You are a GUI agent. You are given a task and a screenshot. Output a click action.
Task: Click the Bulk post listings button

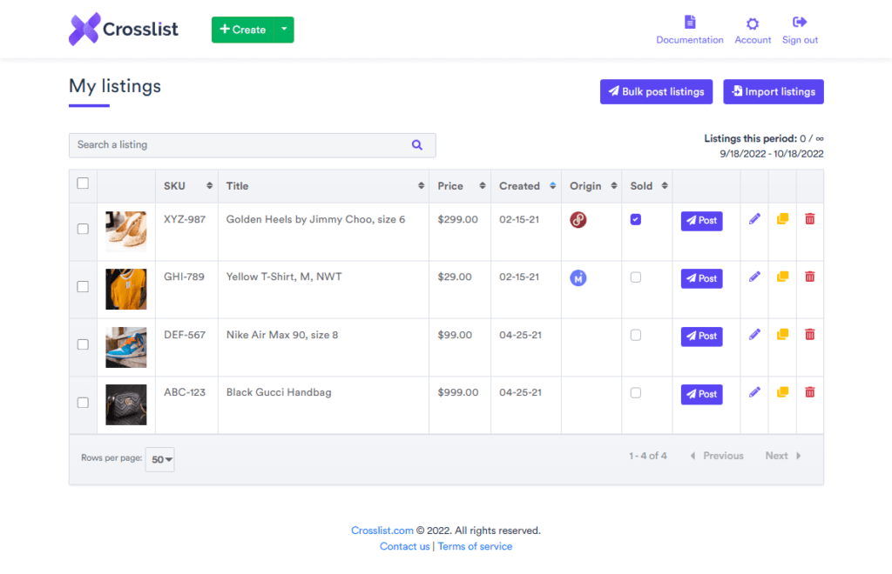[656, 91]
